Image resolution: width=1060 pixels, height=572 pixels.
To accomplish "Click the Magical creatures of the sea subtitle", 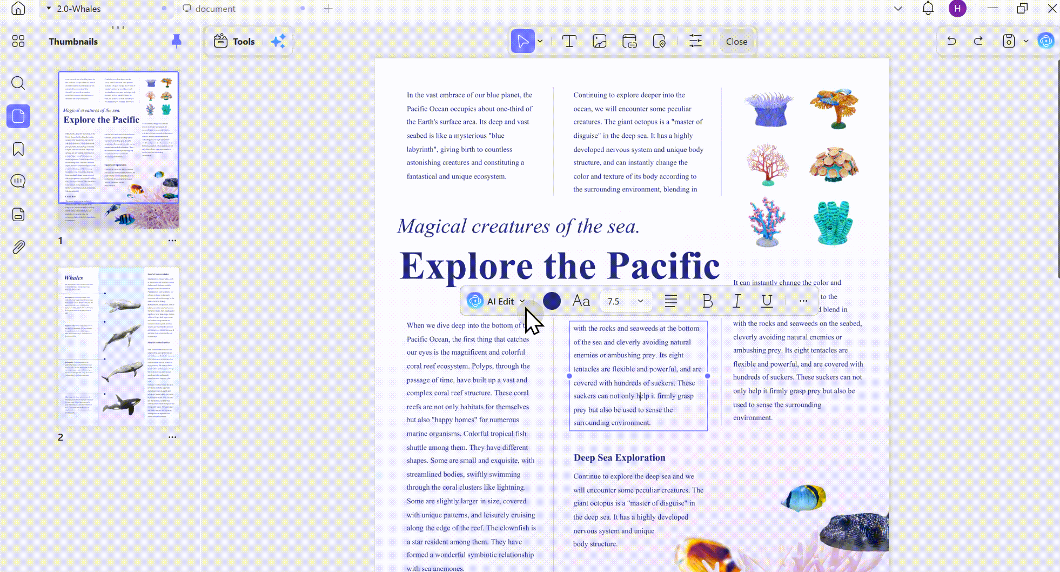I will click(519, 226).
